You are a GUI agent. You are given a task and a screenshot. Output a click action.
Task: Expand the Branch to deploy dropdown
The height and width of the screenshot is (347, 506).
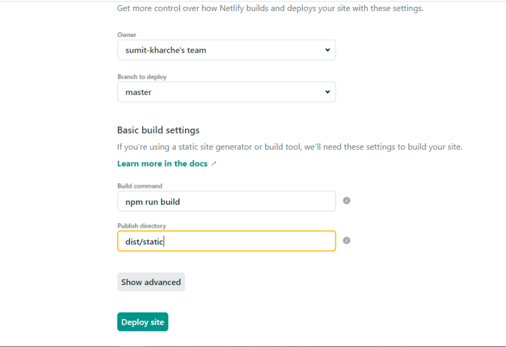[226, 92]
